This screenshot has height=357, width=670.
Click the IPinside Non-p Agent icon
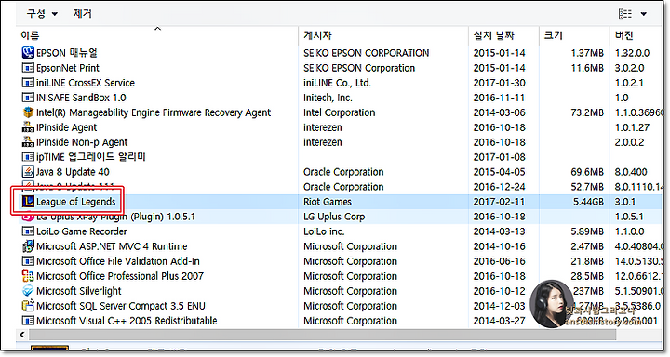coord(28,141)
